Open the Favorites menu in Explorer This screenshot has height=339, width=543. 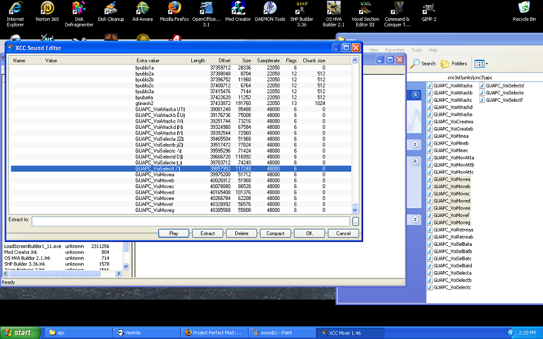click(395, 50)
